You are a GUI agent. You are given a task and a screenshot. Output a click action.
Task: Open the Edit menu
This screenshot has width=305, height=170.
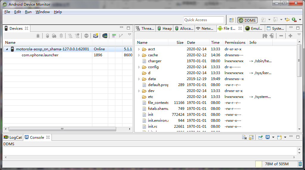click(x=18, y=12)
